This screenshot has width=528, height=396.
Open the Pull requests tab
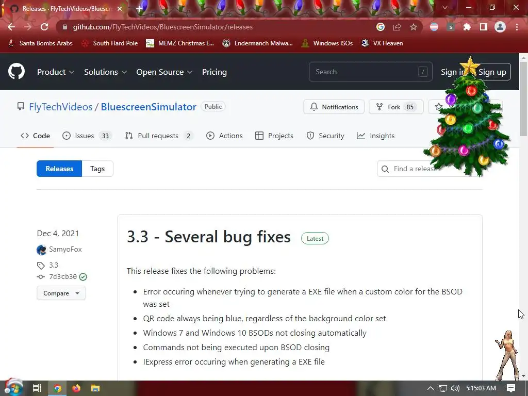tap(159, 136)
